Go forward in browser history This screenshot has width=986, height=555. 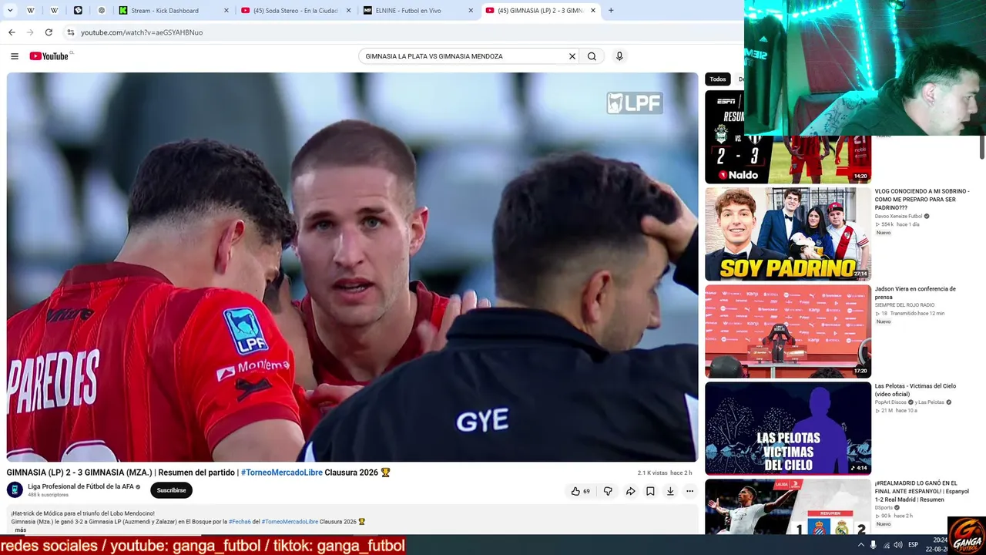[x=30, y=32]
